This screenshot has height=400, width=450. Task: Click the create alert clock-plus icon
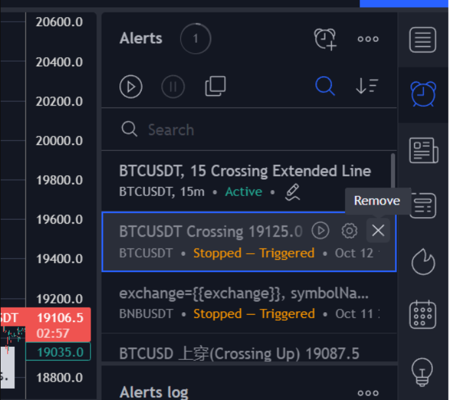[x=325, y=39]
